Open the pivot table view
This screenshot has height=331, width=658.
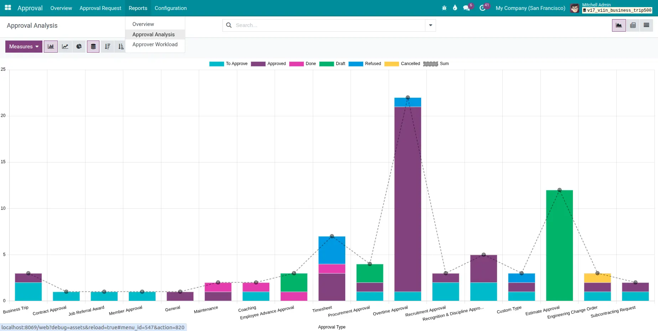click(633, 25)
